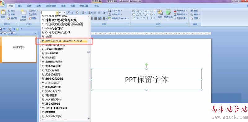Click inside the font name input box
Viewport: 248px width, 122px height.
pyautogui.click(x=48, y=12)
